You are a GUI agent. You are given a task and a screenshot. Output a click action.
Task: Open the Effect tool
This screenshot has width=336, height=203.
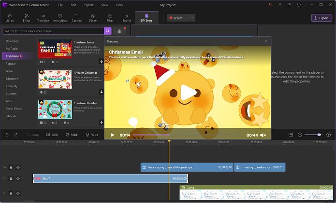[x=27, y=18]
